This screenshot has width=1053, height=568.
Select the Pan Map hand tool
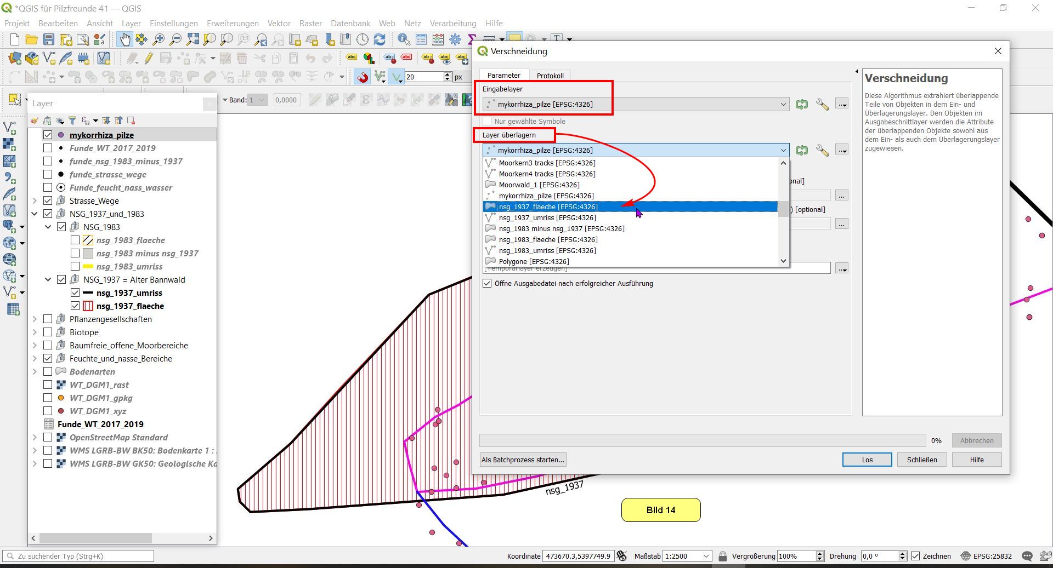click(x=125, y=39)
